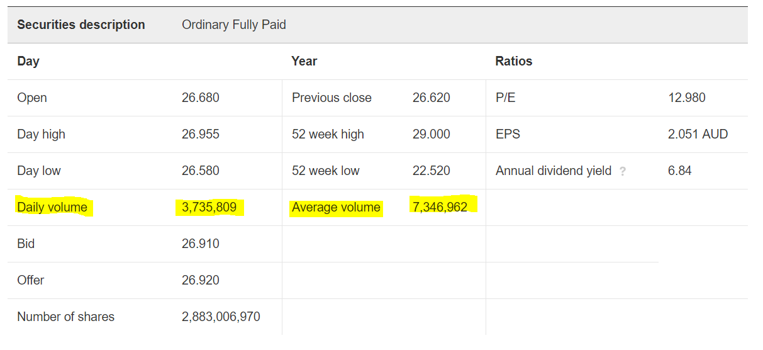
Task: Select the Average volume label
Action: click(x=336, y=207)
